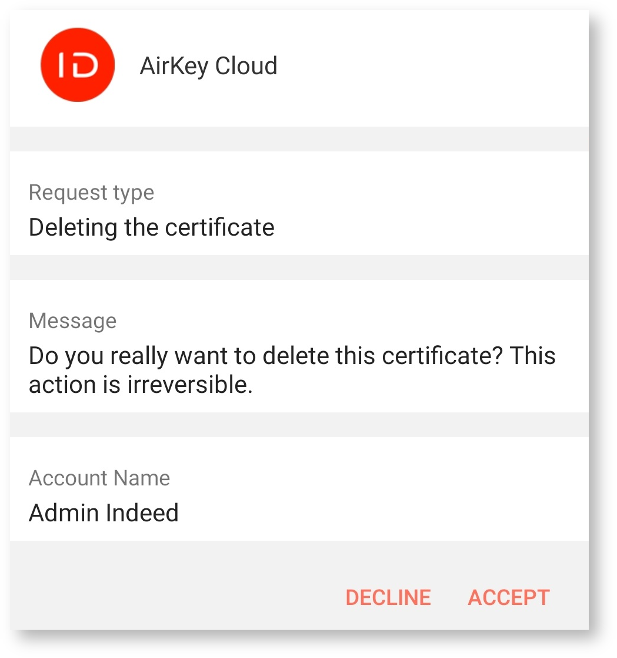Click blank area right of the Message label

353,321
